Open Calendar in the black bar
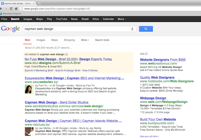This screenshot has width=201, height=140. point(108,19)
